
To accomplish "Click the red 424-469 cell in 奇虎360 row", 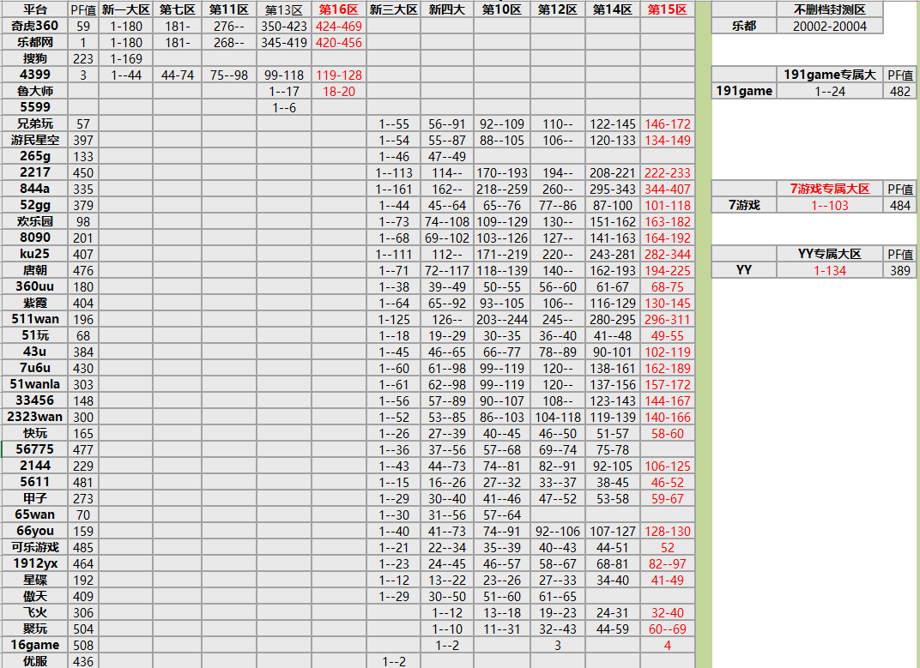I will click(x=338, y=26).
